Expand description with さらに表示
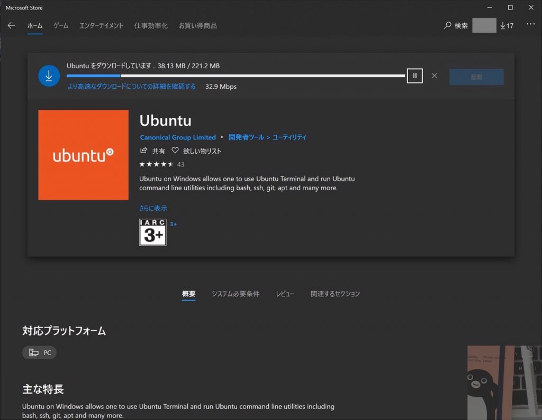 pos(153,208)
